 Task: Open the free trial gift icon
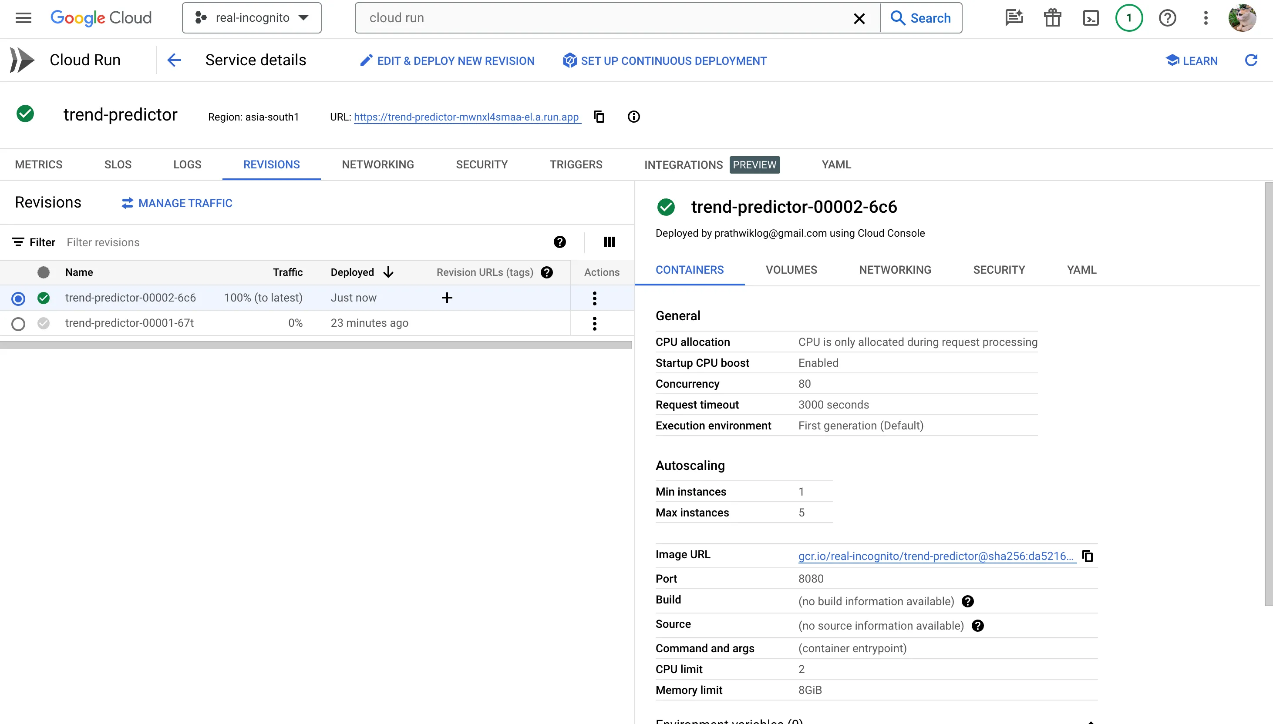(x=1052, y=18)
